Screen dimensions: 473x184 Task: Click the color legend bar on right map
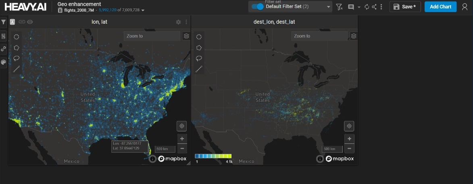[213, 156]
